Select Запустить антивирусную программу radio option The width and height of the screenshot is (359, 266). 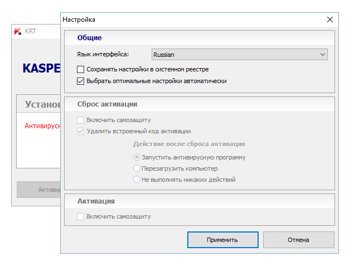point(137,157)
